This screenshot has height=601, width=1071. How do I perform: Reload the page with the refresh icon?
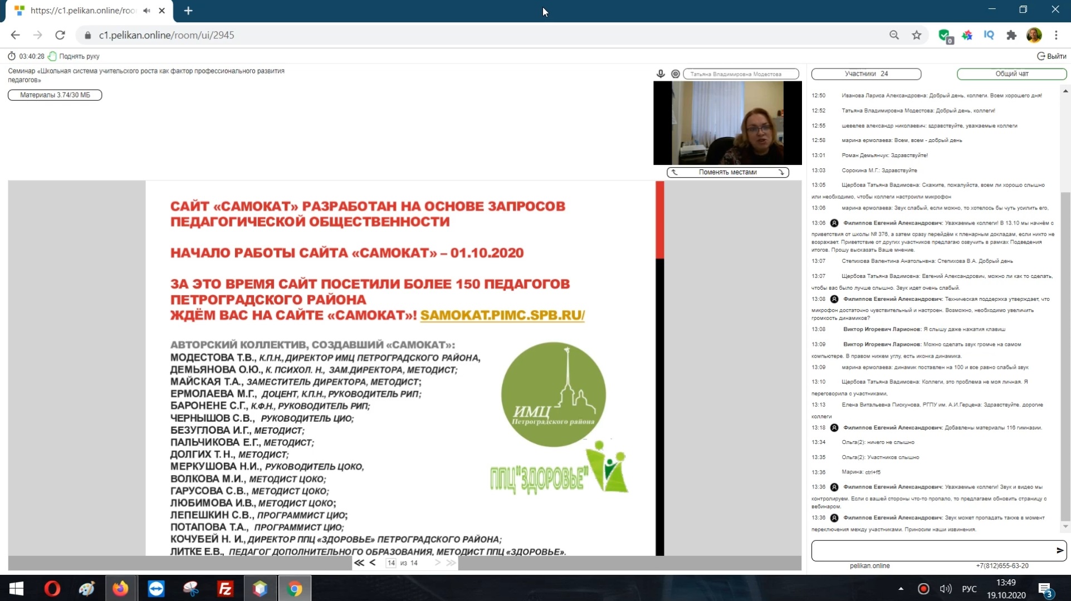(60, 35)
